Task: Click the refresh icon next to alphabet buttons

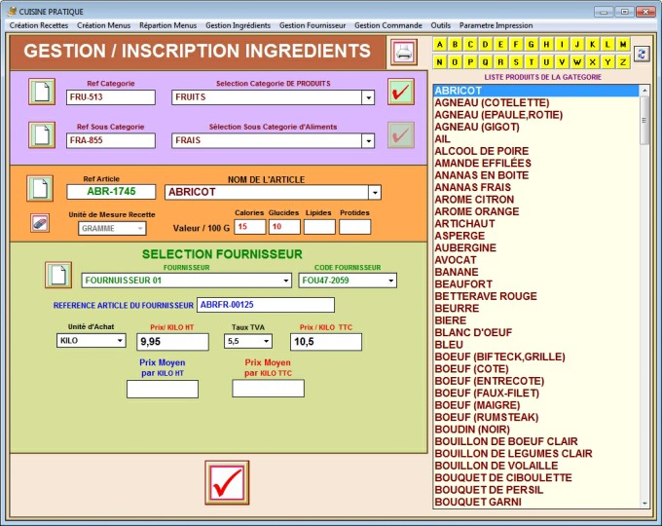Action: tap(641, 54)
